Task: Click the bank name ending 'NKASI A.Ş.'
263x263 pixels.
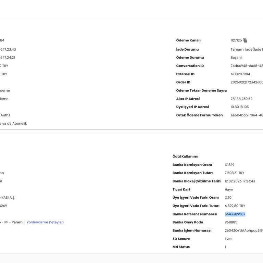Action: coord(8,197)
